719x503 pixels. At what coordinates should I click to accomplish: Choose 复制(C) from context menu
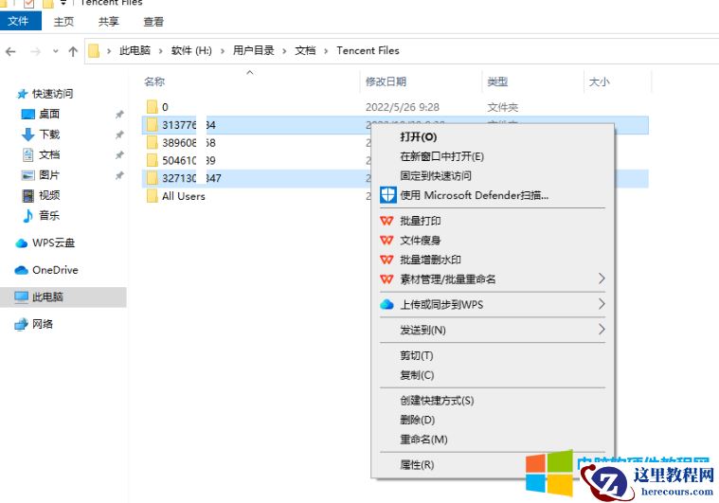tap(417, 374)
